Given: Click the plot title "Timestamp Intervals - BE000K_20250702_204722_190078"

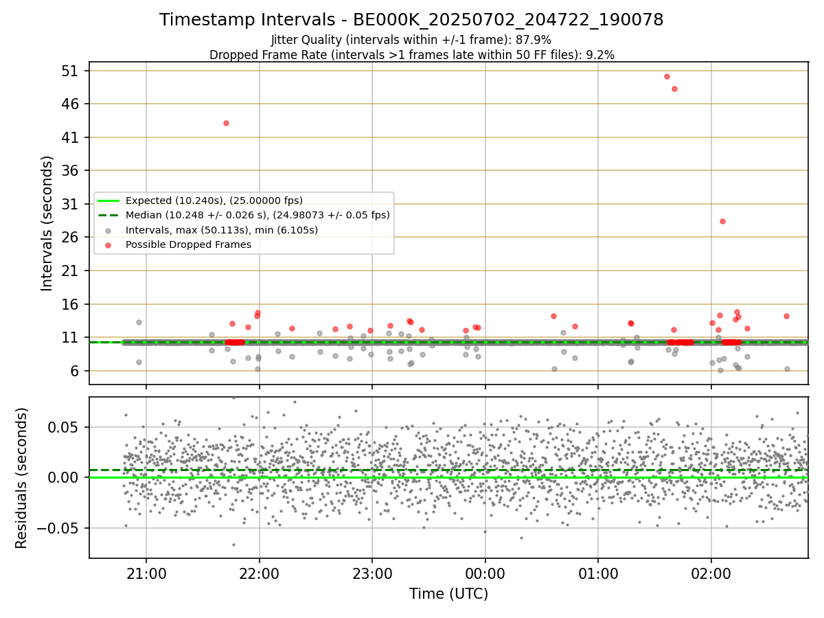Looking at the screenshot, I should click(411, 20).
